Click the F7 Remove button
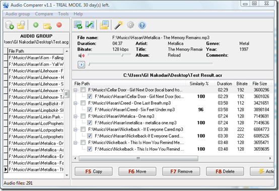 coord(181,171)
